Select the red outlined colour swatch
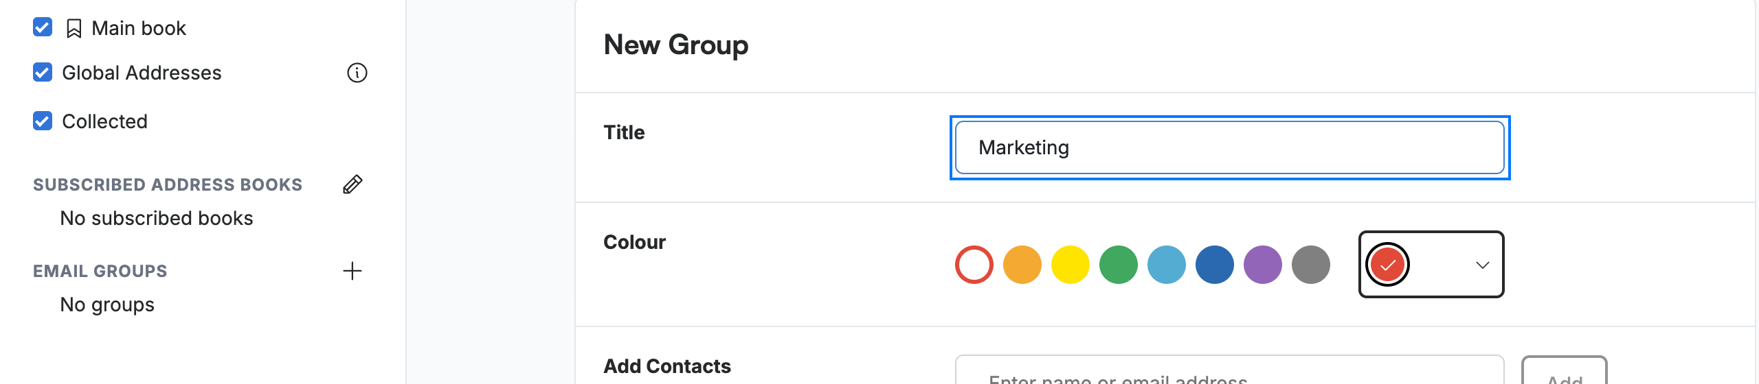Image resolution: width=1759 pixels, height=384 pixels. [x=974, y=265]
